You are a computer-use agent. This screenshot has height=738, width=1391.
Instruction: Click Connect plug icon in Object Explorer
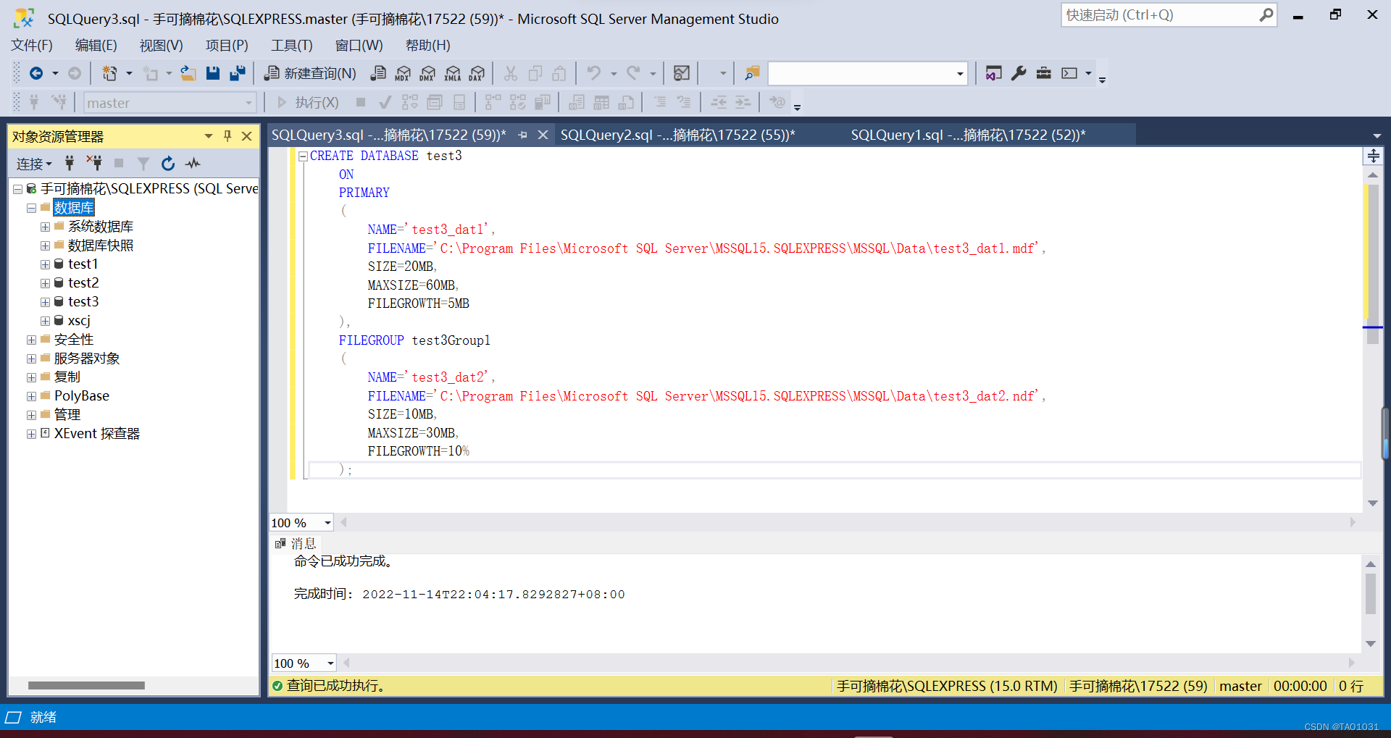(70, 164)
